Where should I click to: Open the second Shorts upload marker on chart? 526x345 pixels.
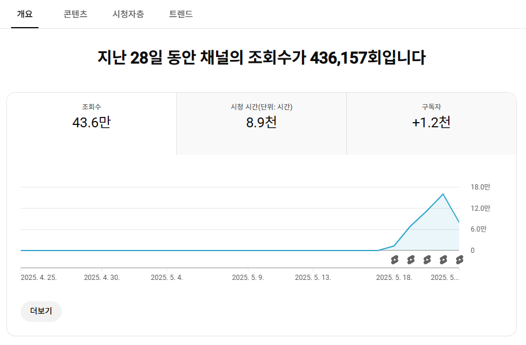click(411, 260)
